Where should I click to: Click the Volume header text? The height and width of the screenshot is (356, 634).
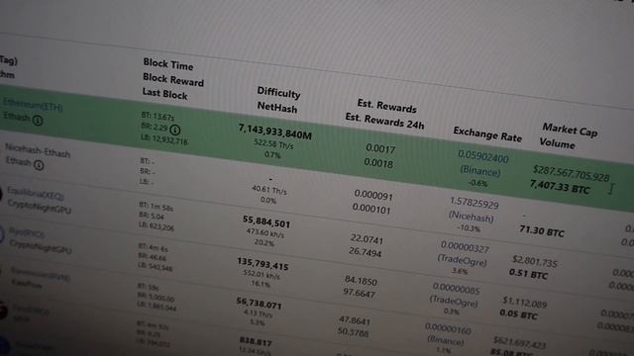click(x=557, y=143)
